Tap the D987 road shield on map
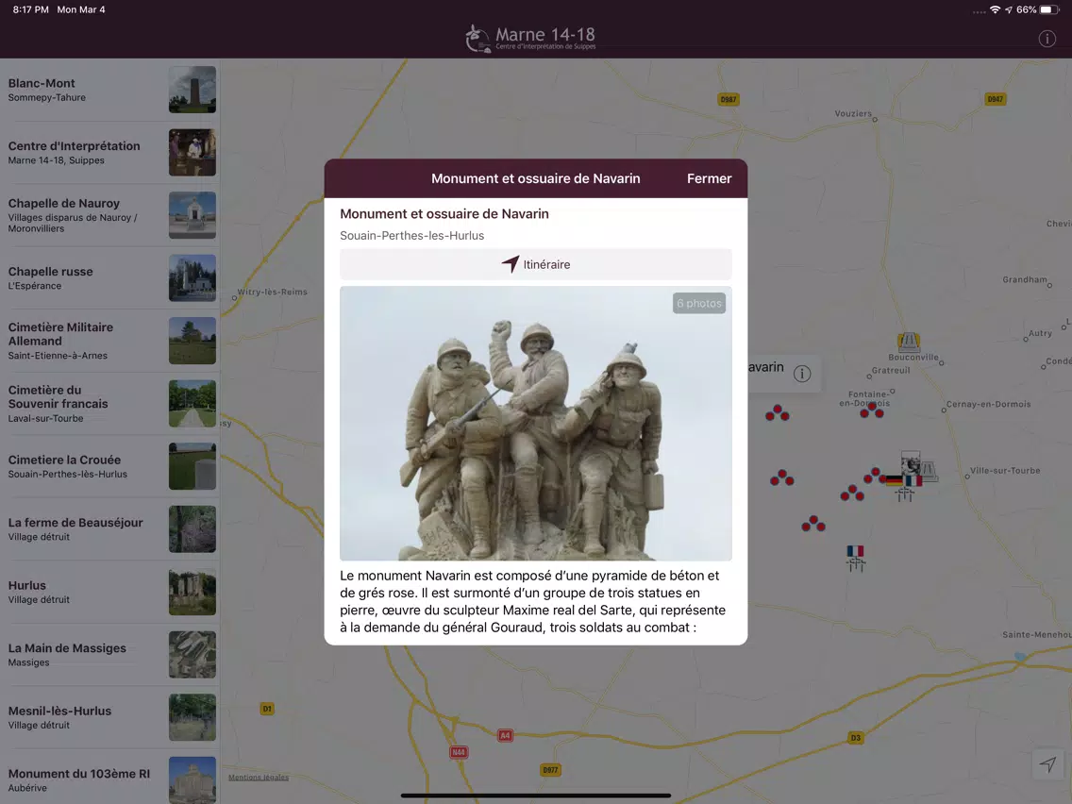1072x804 pixels. (729, 99)
